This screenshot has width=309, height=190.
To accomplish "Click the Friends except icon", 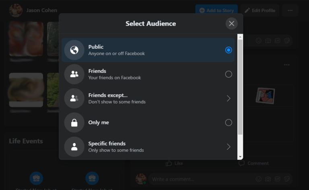I will (x=74, y=98).
